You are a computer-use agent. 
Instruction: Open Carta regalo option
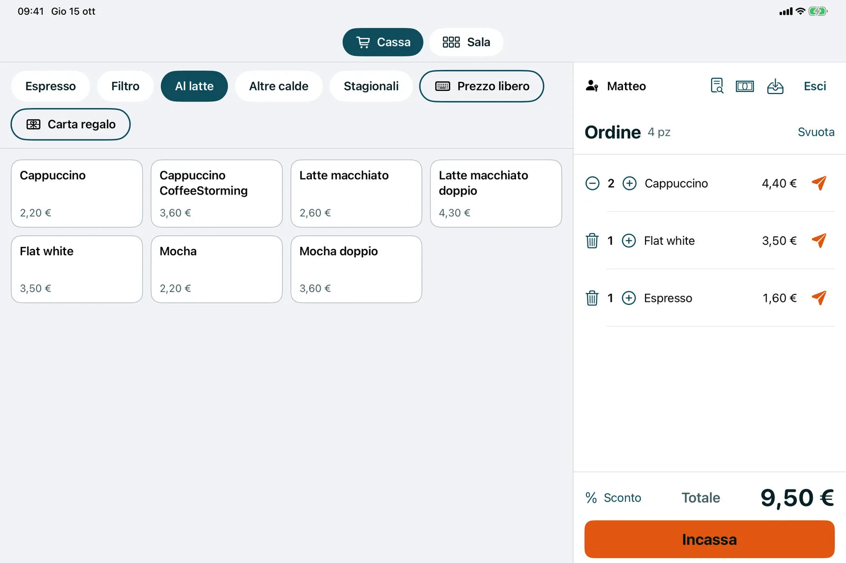click(x=70, y=124)
